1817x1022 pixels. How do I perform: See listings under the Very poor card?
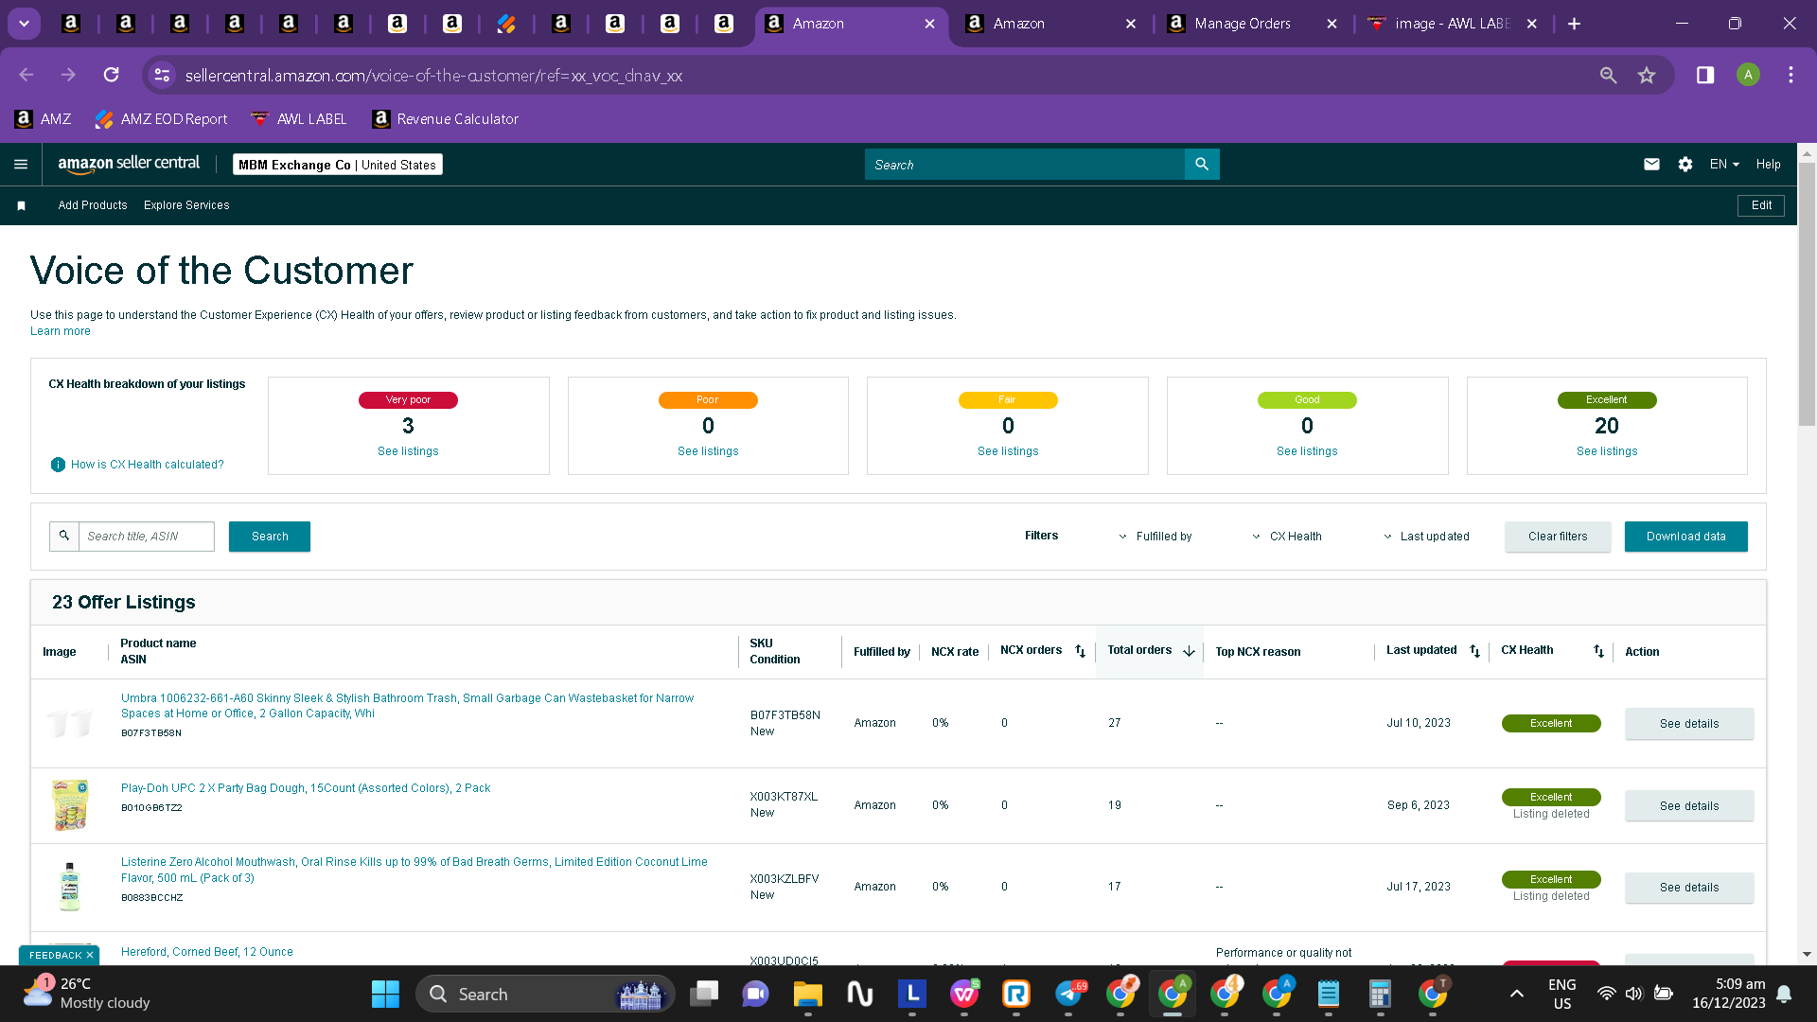point(408,451)
